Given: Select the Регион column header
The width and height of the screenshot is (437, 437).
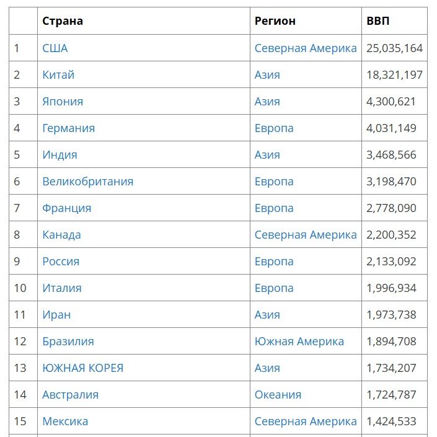Looking at the screenshot, I should tap(275, 21).
